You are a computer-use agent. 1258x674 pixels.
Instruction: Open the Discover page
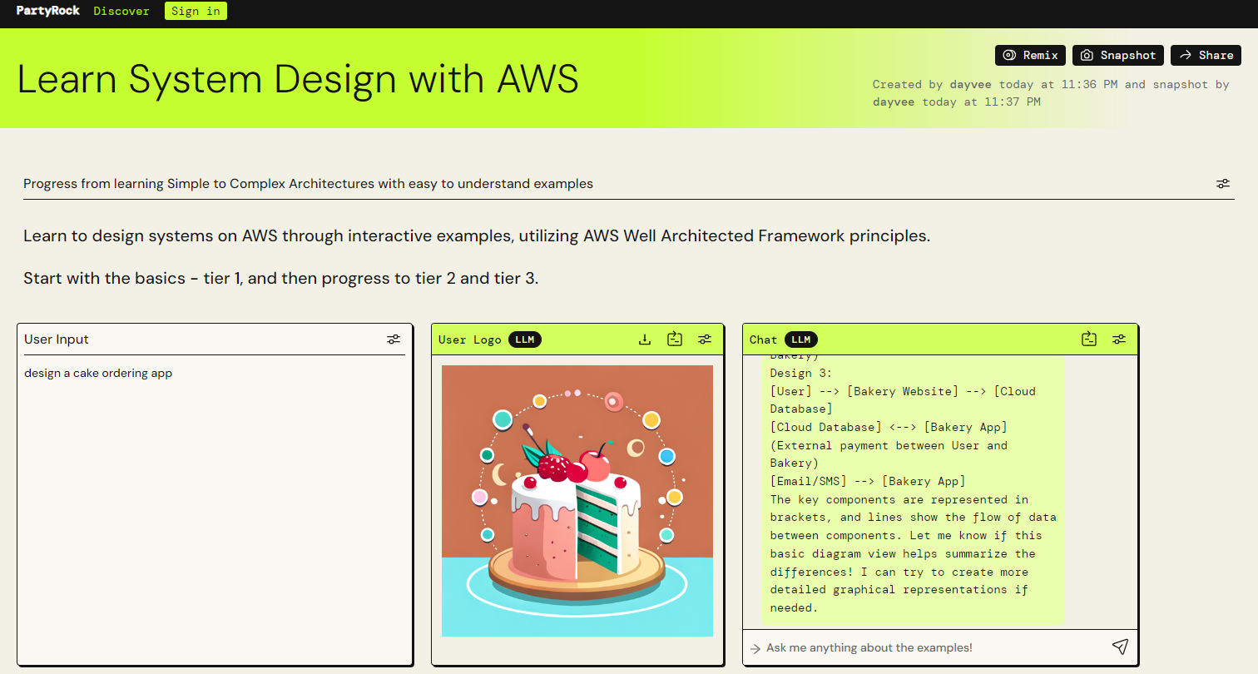[x=121, y=11]
